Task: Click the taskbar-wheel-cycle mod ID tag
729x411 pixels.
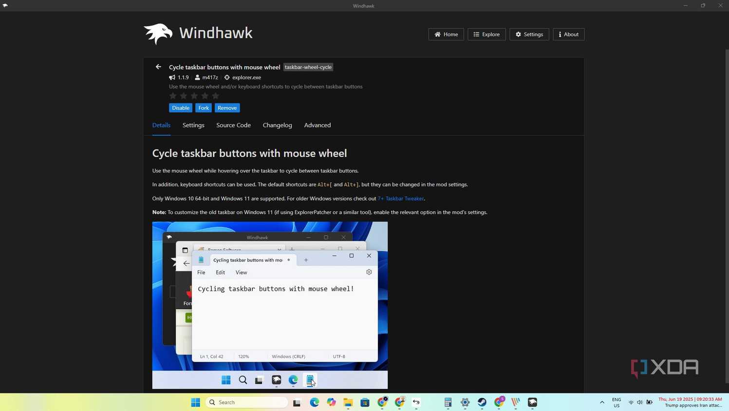Action: [x=308, y=67]
